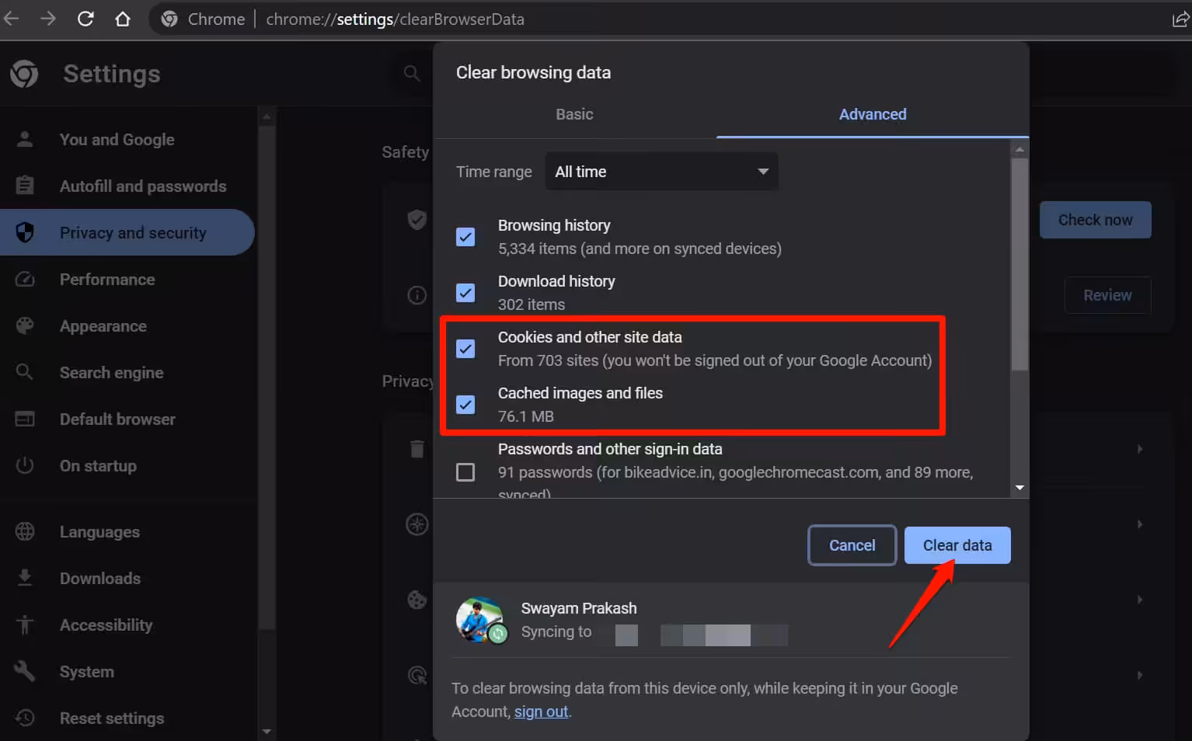Image resolution: width=1192 pixels, height=741 pixels.
Task: Cancel the clear browsing data dialog
Action: pos(852,545)
